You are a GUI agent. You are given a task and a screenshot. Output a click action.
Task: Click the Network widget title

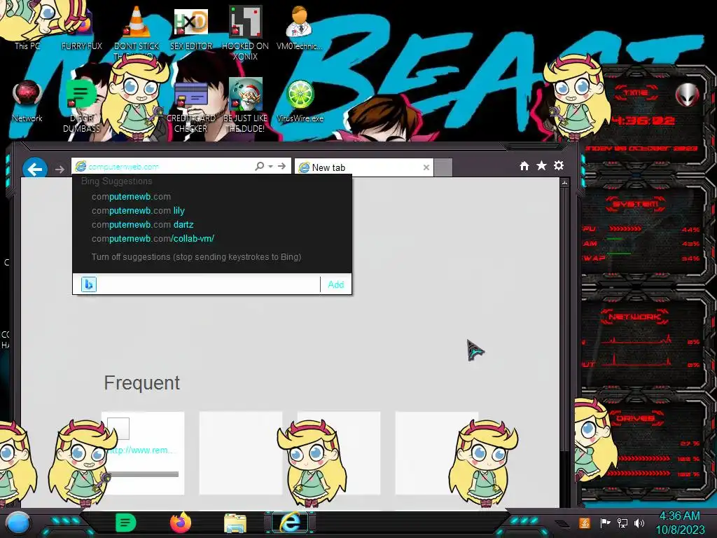(635, 317)
